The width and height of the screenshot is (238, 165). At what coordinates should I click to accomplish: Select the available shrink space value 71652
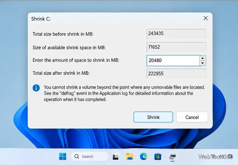pos(176,47)
